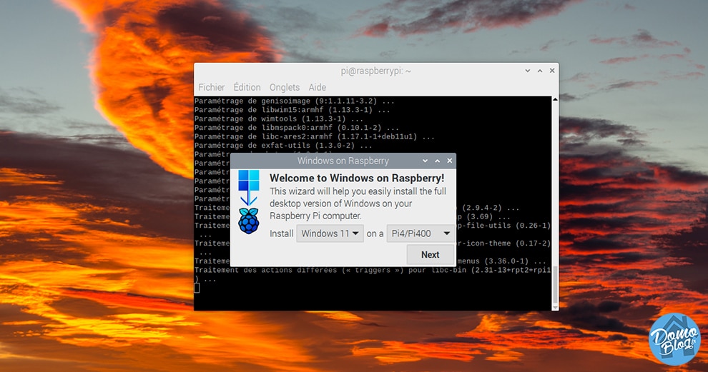This screenshot has width=708, height=372.
Task: Close the Windows on Raspberry dialog
Action: point(450,161)
